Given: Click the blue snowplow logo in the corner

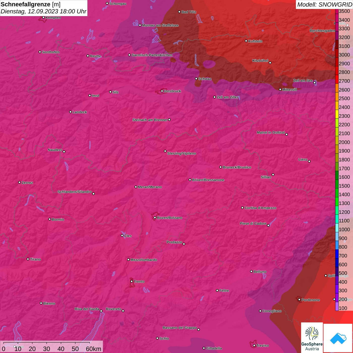Looking at the screenshot, I should pos(338,338).
